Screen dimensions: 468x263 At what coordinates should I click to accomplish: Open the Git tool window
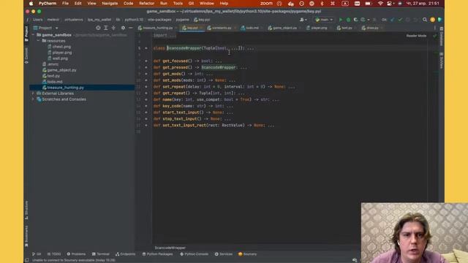tap(37, 254)
